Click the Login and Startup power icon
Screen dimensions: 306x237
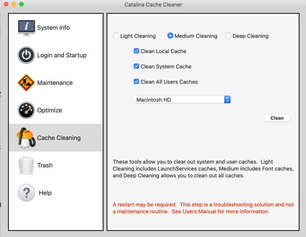[x=26, y=55]
